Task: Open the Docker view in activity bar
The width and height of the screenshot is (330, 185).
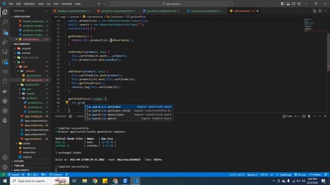Action: 5,91
